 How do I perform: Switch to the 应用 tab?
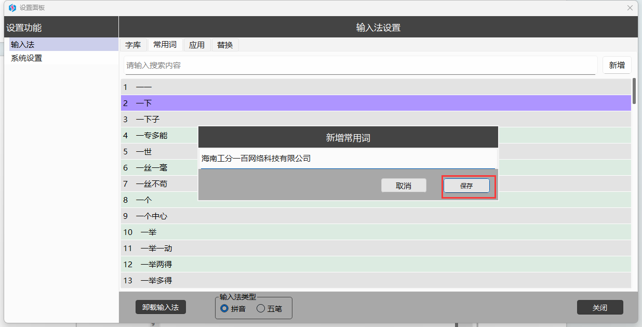197,45
